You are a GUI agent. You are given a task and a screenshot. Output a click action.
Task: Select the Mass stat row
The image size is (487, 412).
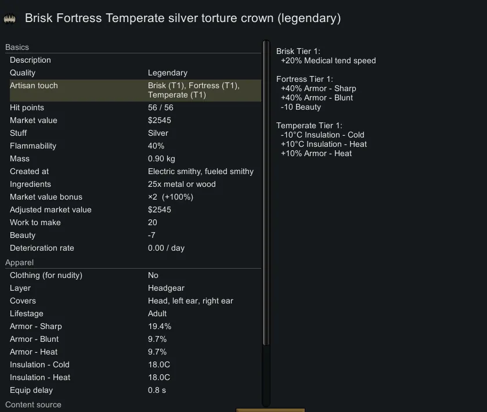pyautogui.click(x=135, y=159)
